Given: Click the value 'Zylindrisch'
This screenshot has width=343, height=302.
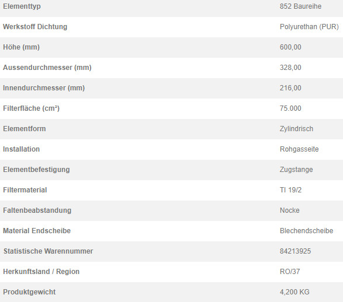Looking at the screenshot, I should point(296,129).
